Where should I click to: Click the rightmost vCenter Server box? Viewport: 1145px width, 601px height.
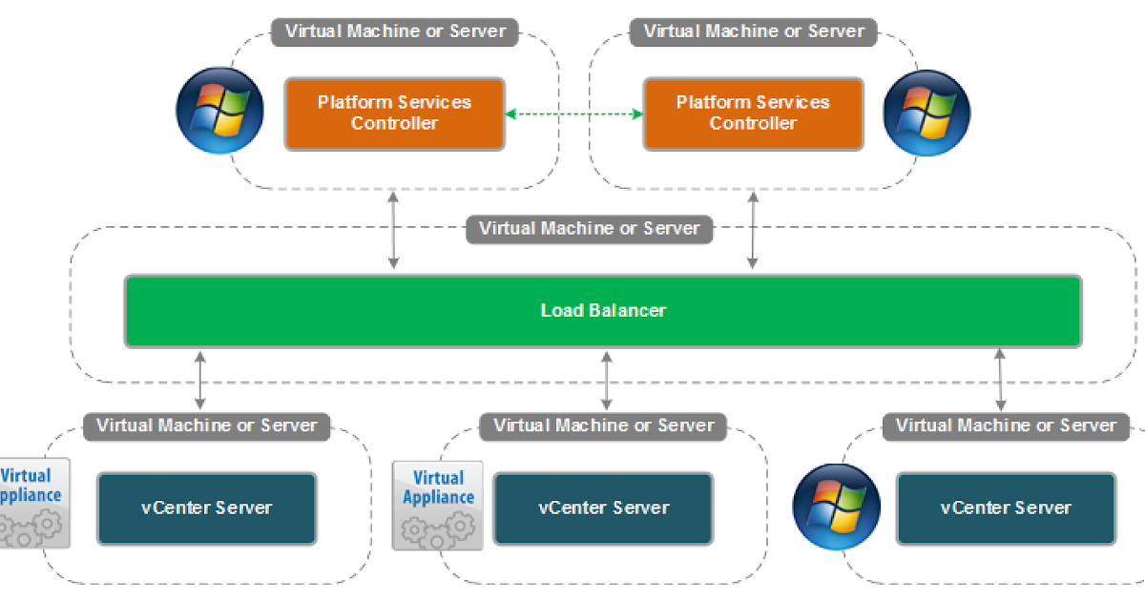(x=1006, y=508)
